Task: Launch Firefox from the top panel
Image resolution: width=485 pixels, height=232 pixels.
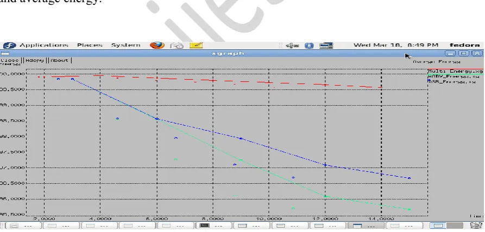Action: pyautogui.click(x=157, y=46)
